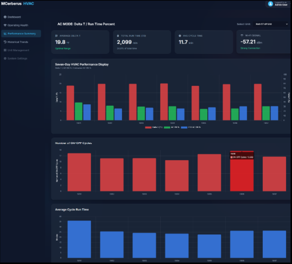This screenshot has width=292, height=264.
Task: Click the MCerberus HVAC logo
Action: 18,4
